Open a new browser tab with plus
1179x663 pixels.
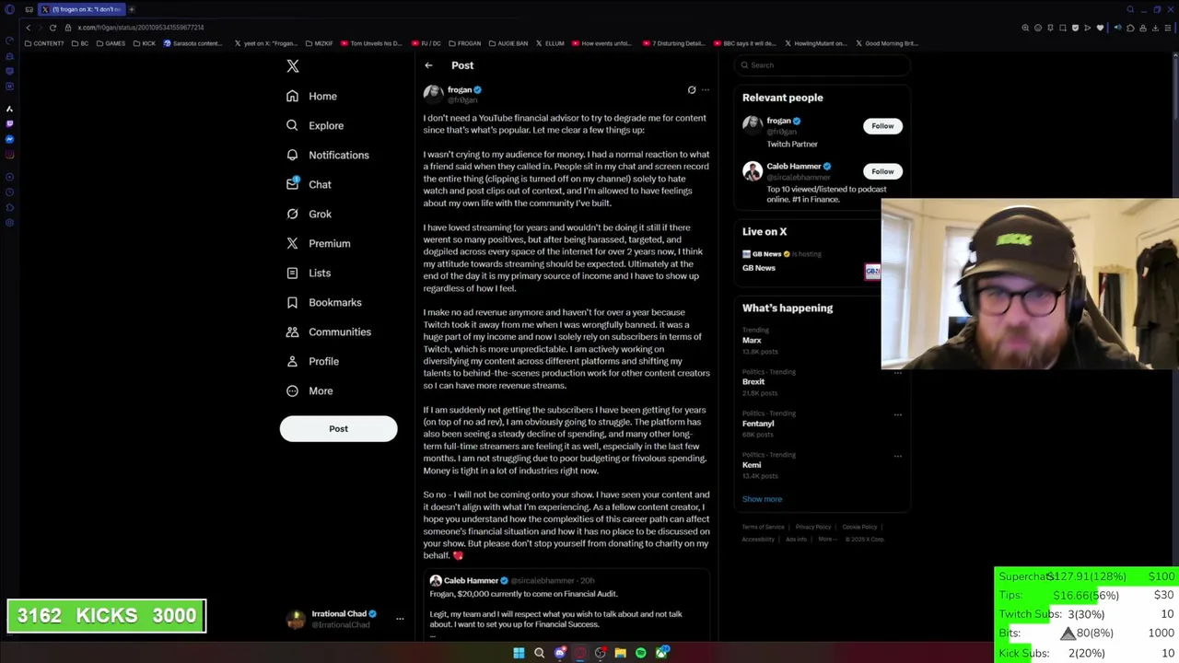click(x=131, y=9)
